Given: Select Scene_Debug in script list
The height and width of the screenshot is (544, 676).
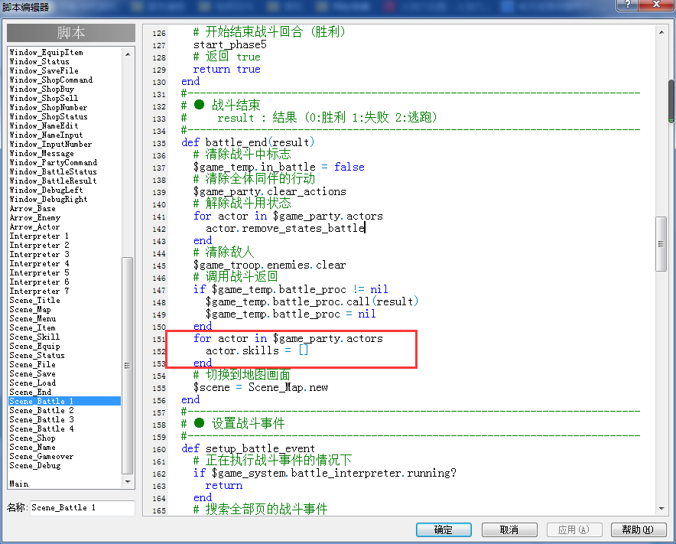Looking at the screenshot, I should pos(35,465).
